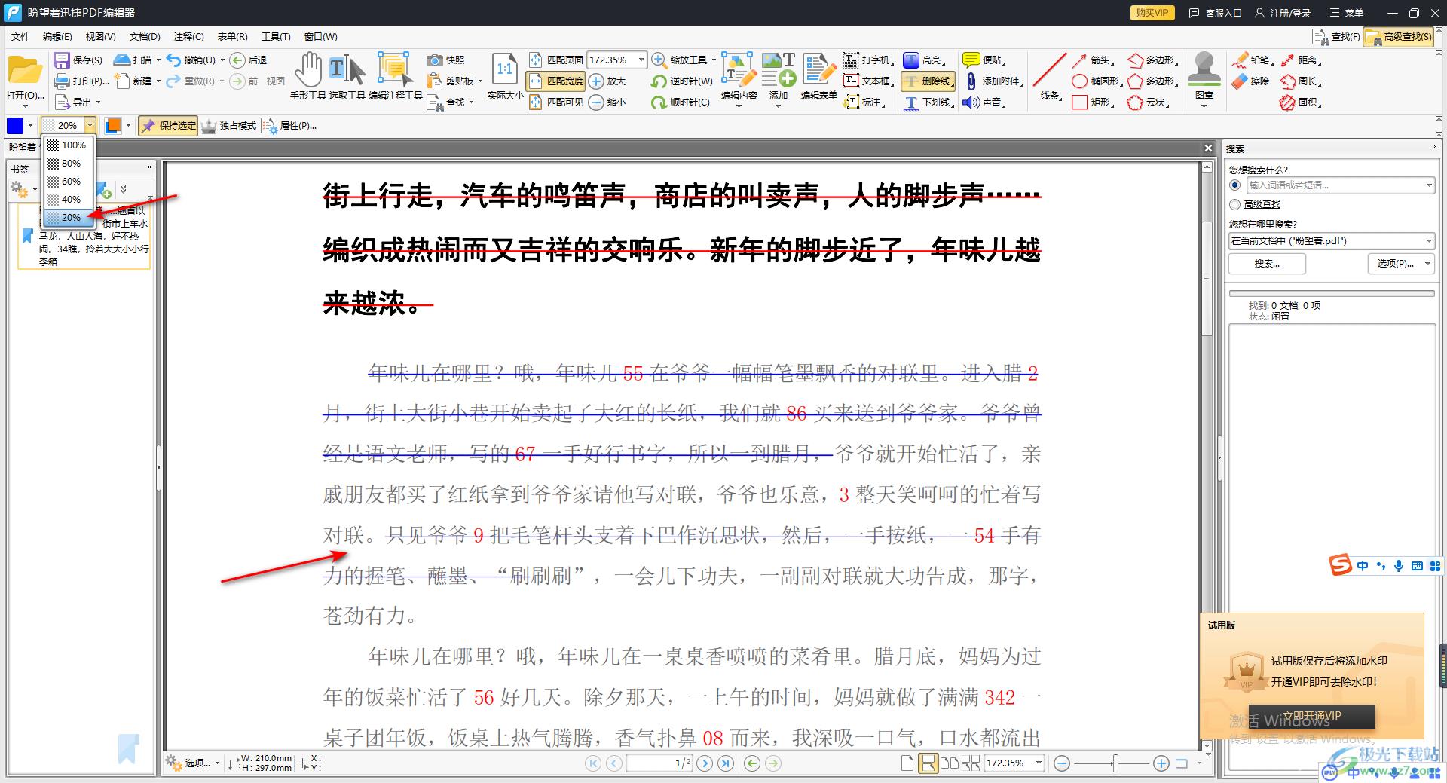Choose 60% opacity from the list
Viewport: 1447px width, 783px height.
pyautogui.click(x=68, y=182)
